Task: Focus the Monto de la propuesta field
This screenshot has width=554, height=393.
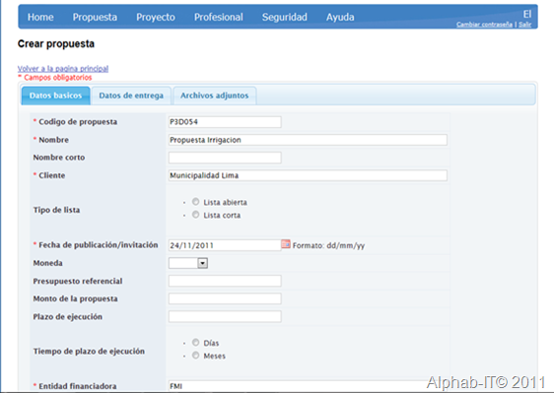Action: pos(225,298)
